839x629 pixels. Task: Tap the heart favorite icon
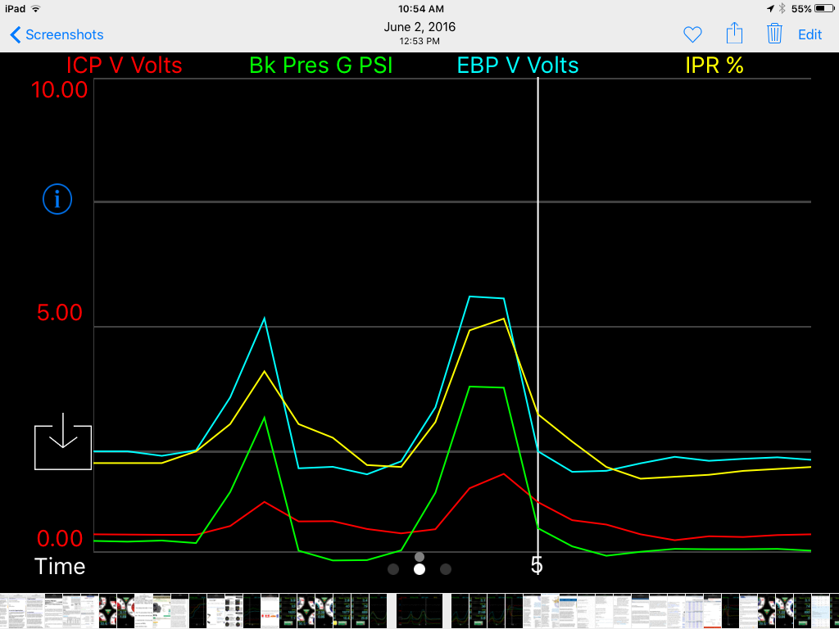pyautogui.click(x=692, y=34)
